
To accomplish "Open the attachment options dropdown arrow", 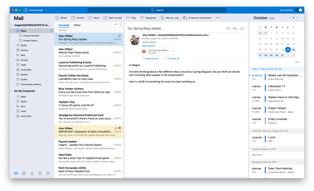I will click(173, 52).
